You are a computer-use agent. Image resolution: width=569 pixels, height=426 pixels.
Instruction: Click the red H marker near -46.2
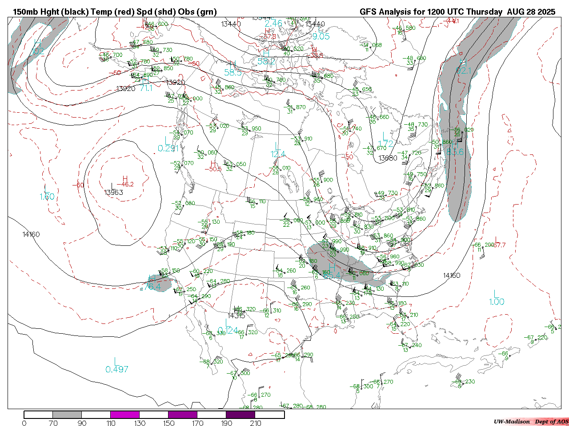(125, 178)
